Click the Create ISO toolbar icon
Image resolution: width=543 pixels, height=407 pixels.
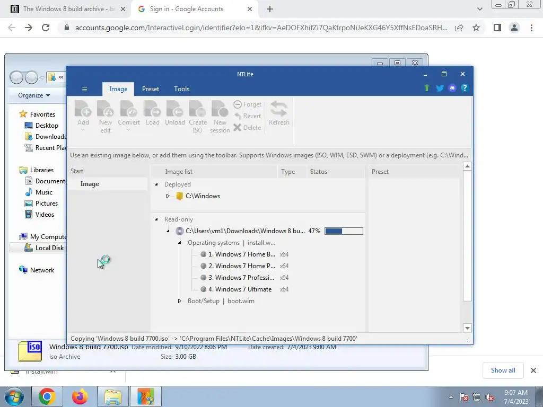coord(197,117)
